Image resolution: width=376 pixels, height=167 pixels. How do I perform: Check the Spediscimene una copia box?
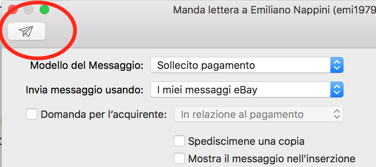pyautogui.click(x=179, y=141)
